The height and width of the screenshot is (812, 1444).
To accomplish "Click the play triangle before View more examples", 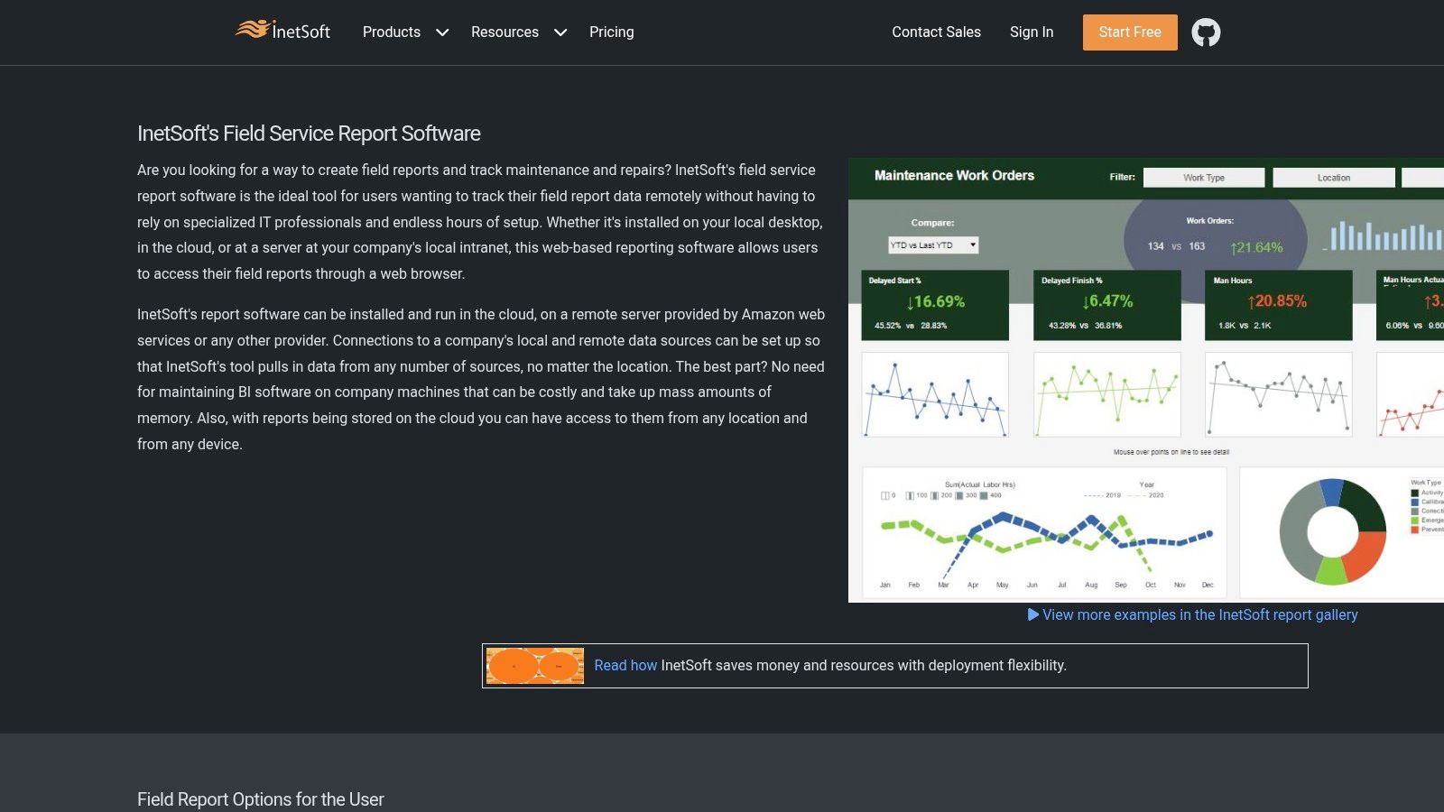I will click(1033, 614).
